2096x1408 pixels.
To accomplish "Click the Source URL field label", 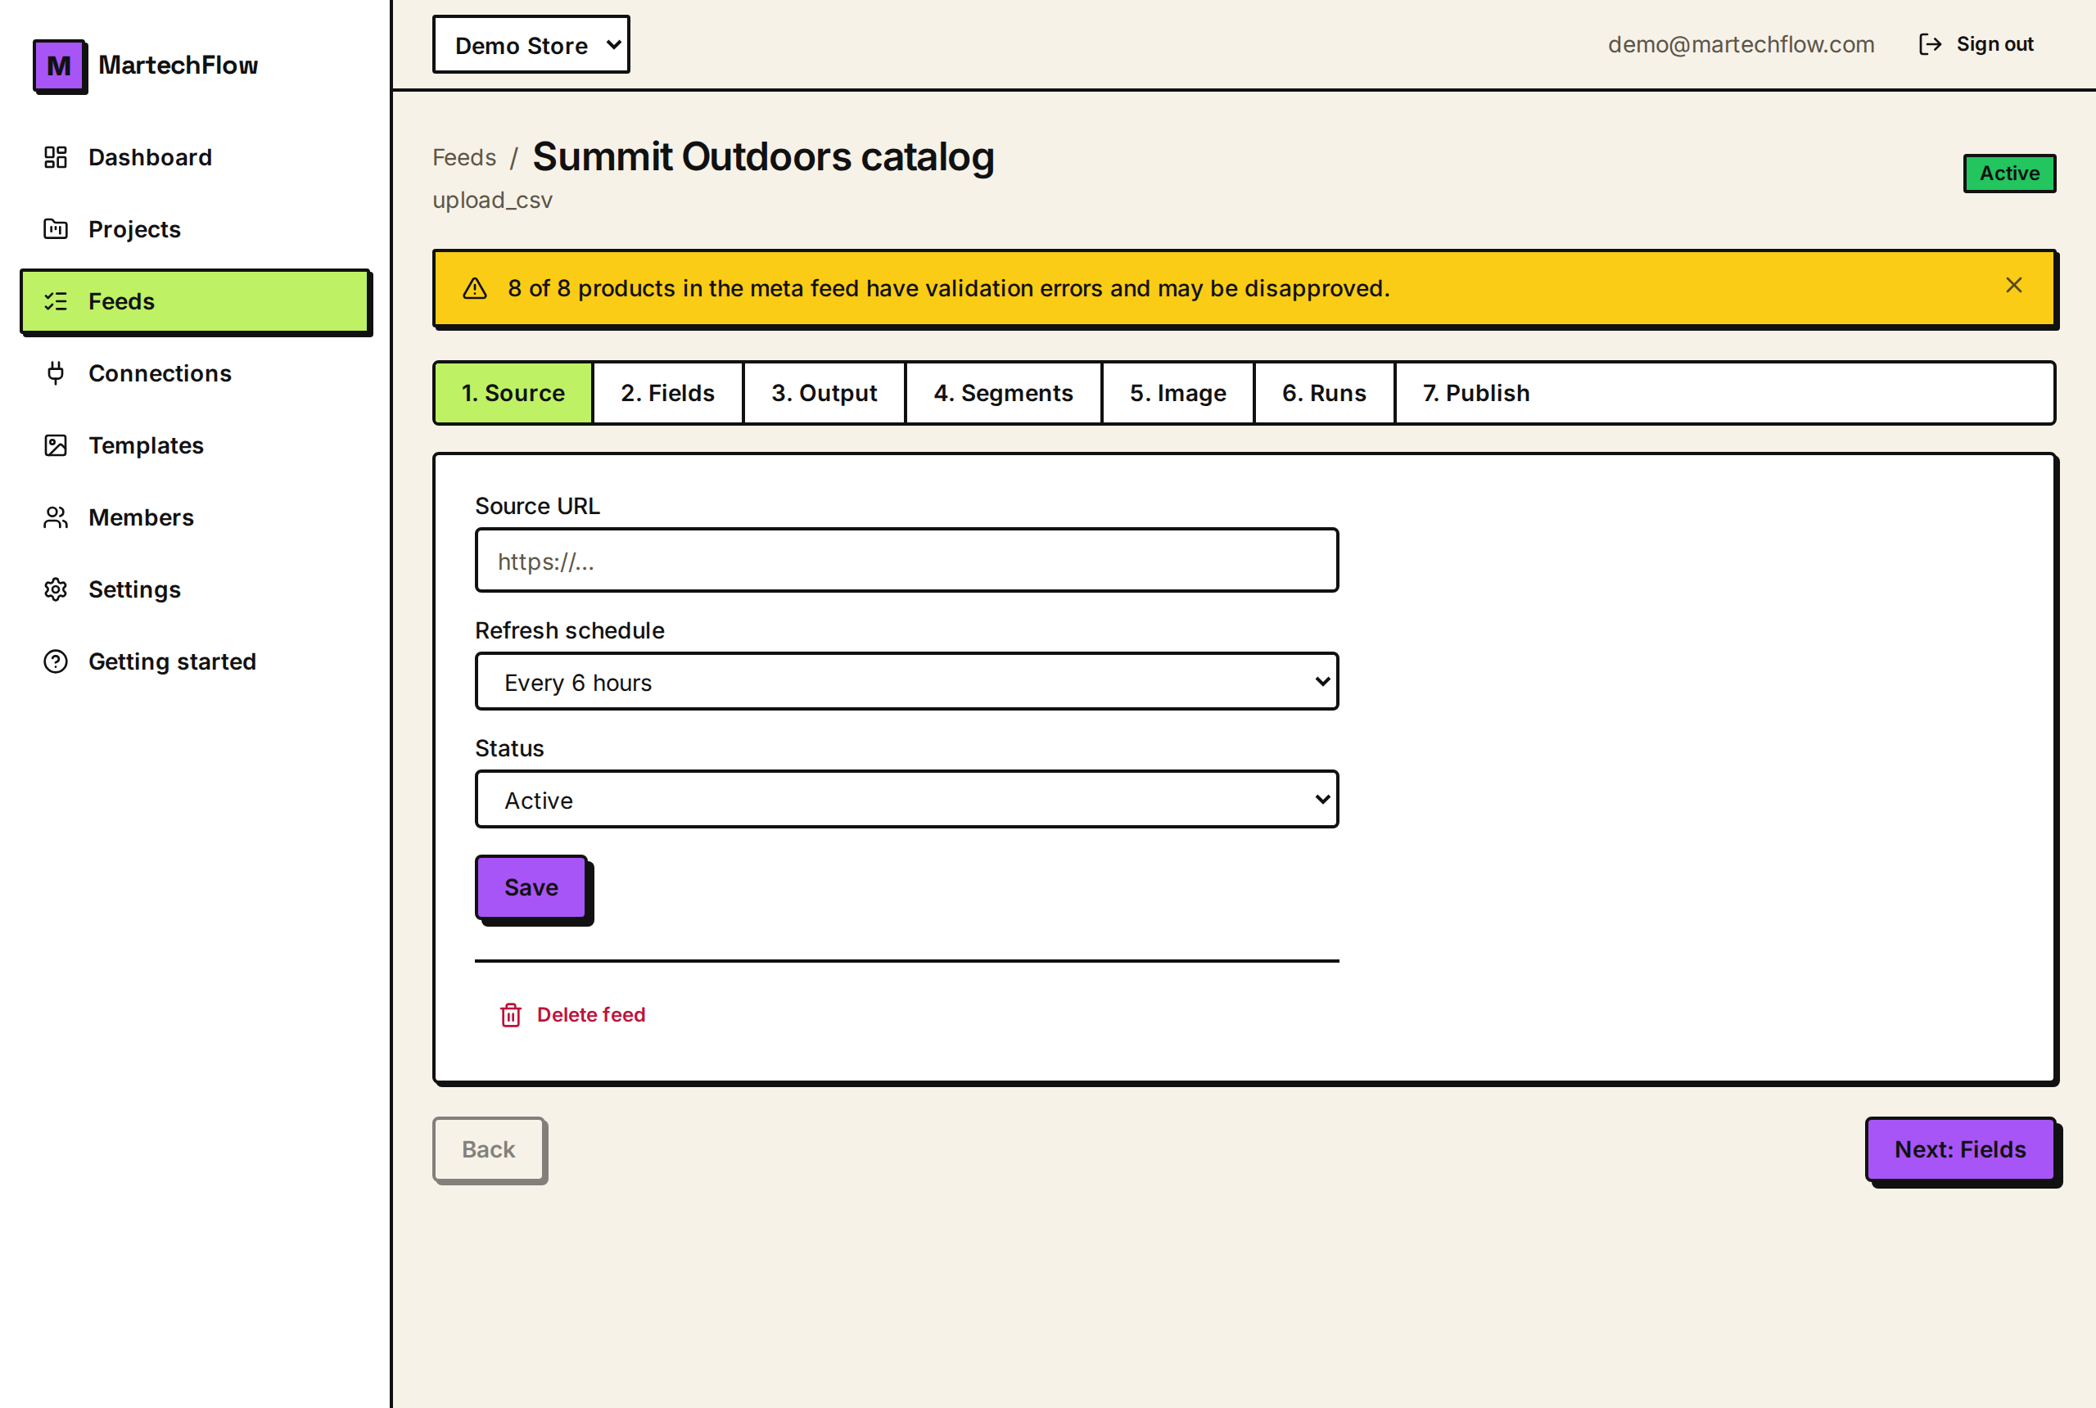I will click(537, 507).
